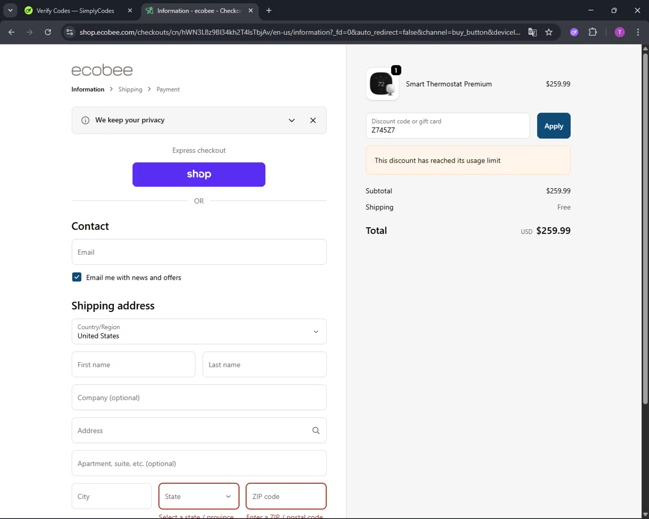Open the Extensions puzzle menu
The image size is (649, 519).
click(593, 32)
